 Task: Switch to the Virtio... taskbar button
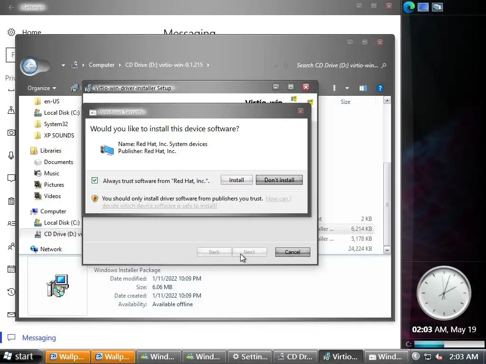click(x=341, y=356)
